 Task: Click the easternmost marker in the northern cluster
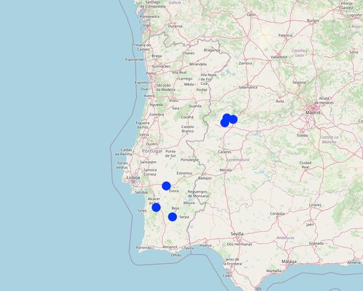pos(233,120)
